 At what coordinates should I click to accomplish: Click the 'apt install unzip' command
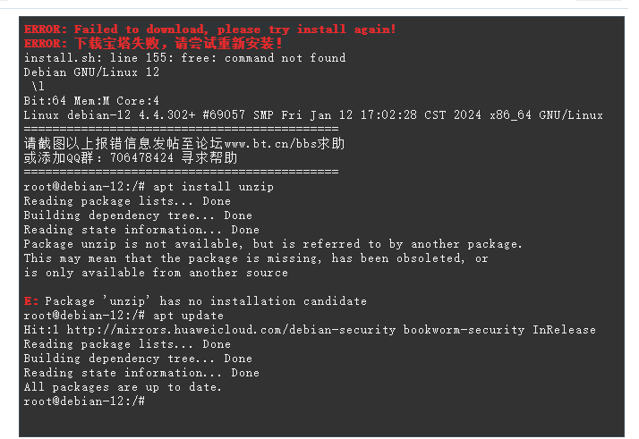213,187
